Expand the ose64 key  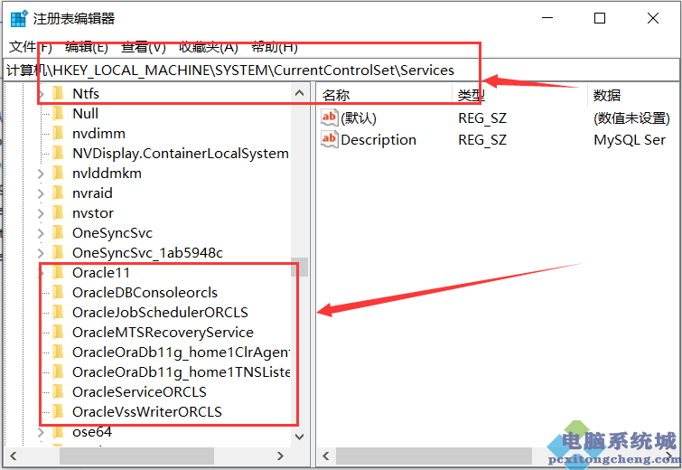pos(41,432)
